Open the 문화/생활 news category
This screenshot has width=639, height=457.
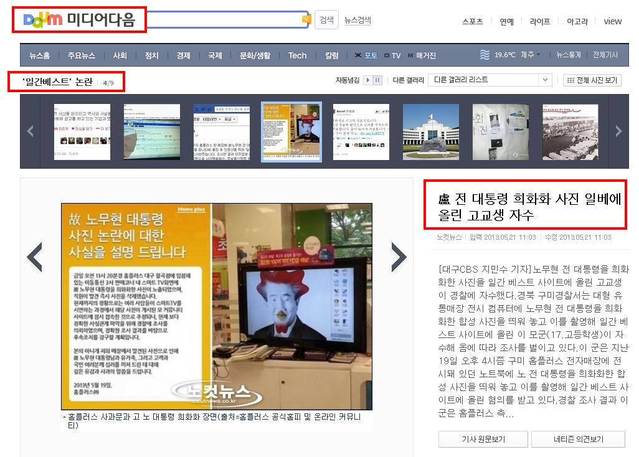click(x=255, y=55)
